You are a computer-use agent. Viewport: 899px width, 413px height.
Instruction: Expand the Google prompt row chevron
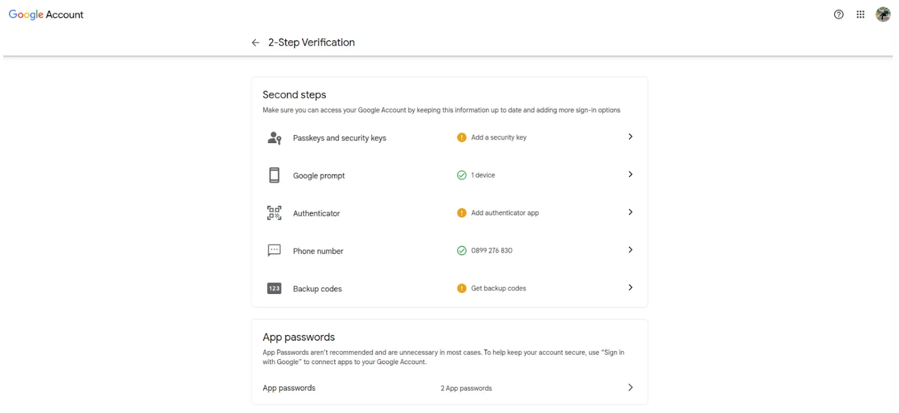pyautogui.click(x=630, y=175)
